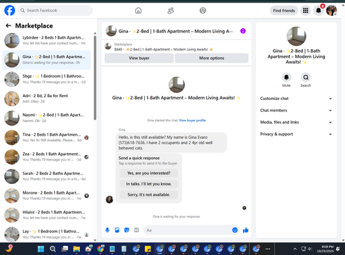
Task: Send quick reply 'Sorry, it's not available.'
Action: coord(149,194)
